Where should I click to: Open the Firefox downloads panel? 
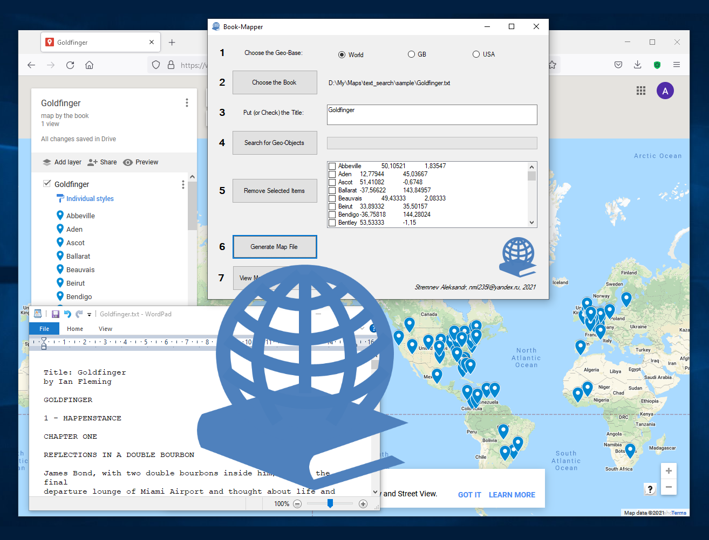[638, 65]
